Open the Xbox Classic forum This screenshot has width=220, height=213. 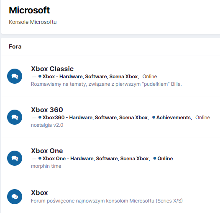(x=52, y=69)
